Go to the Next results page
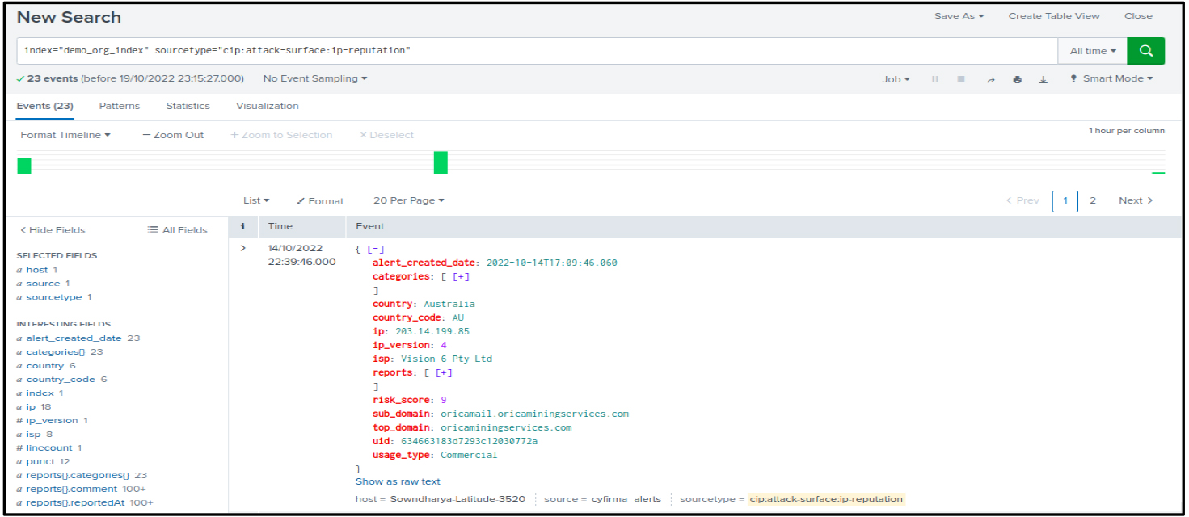This screenshot has width=1189, height=517. pyautogui.click(x=1136, y=201)
